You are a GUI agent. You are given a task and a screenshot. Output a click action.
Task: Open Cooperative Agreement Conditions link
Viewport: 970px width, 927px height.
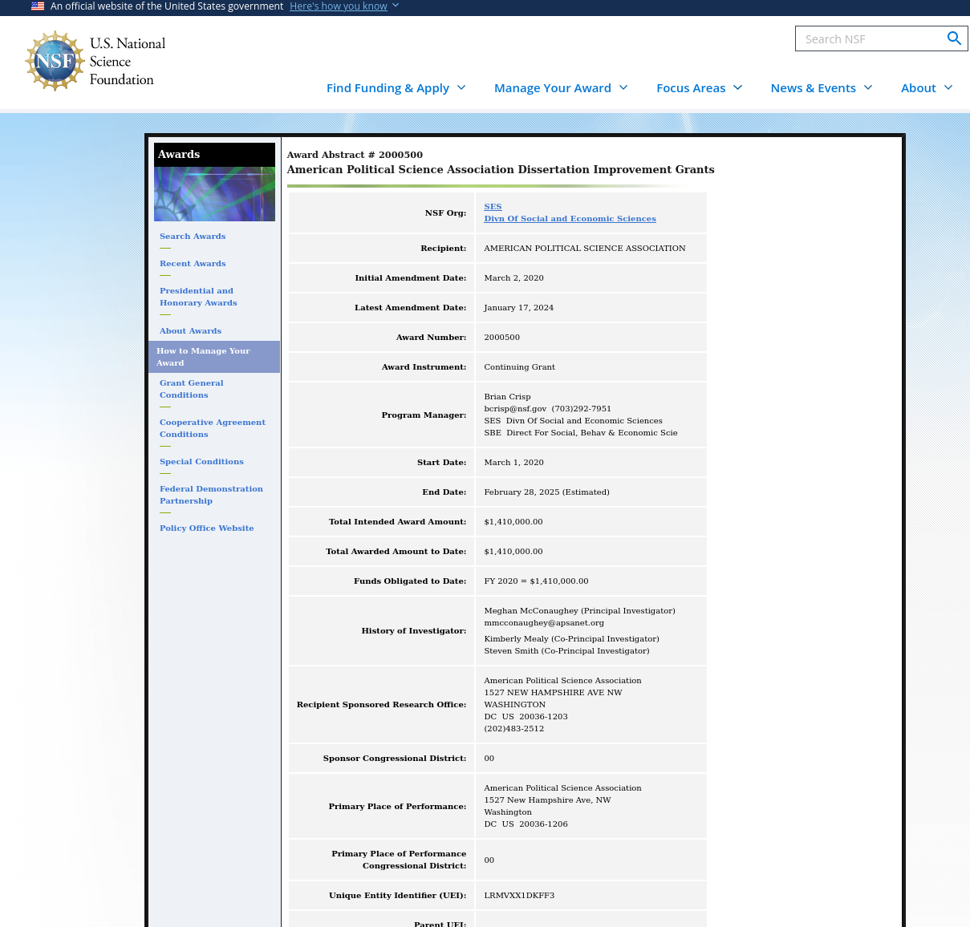[x=212, y=428]
